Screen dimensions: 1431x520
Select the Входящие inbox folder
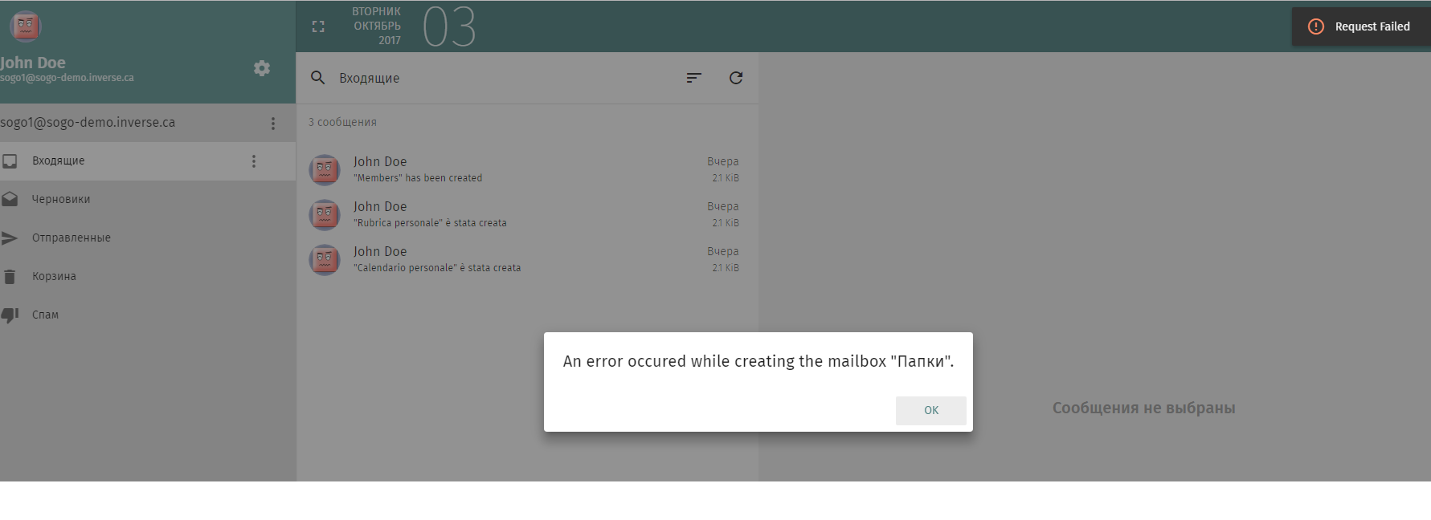[58, 161]
